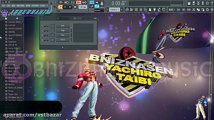This screenshot has width=214, height=120.
Task: Toggle the step editing mode icon
Action: pos(92,6)
